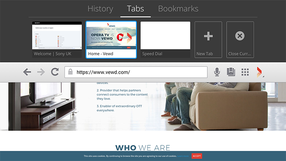Switch to the History tab

[x=100, y=9]
